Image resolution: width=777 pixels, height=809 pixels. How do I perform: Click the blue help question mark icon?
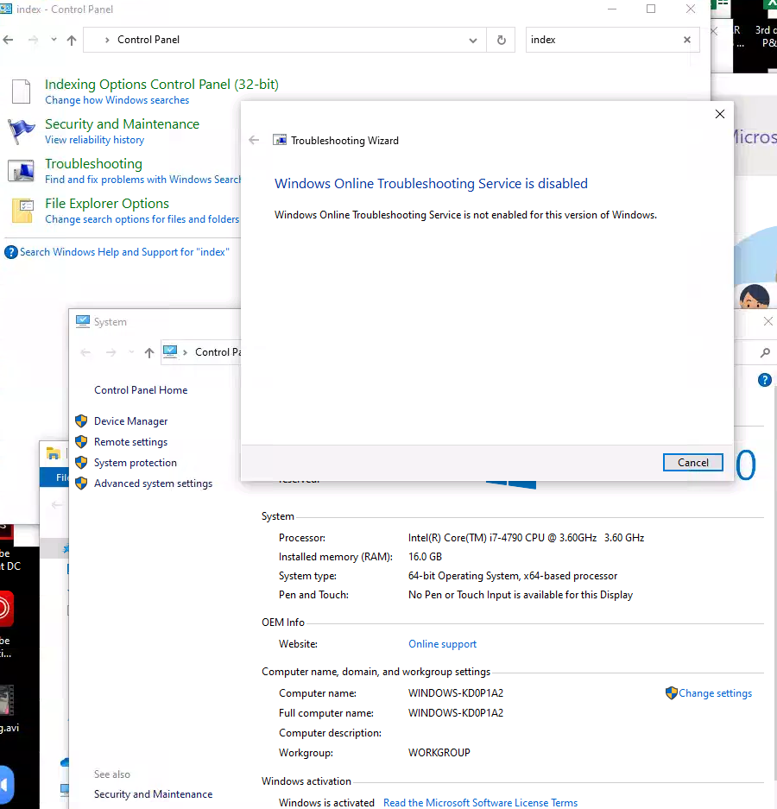[x=11, y=252]
